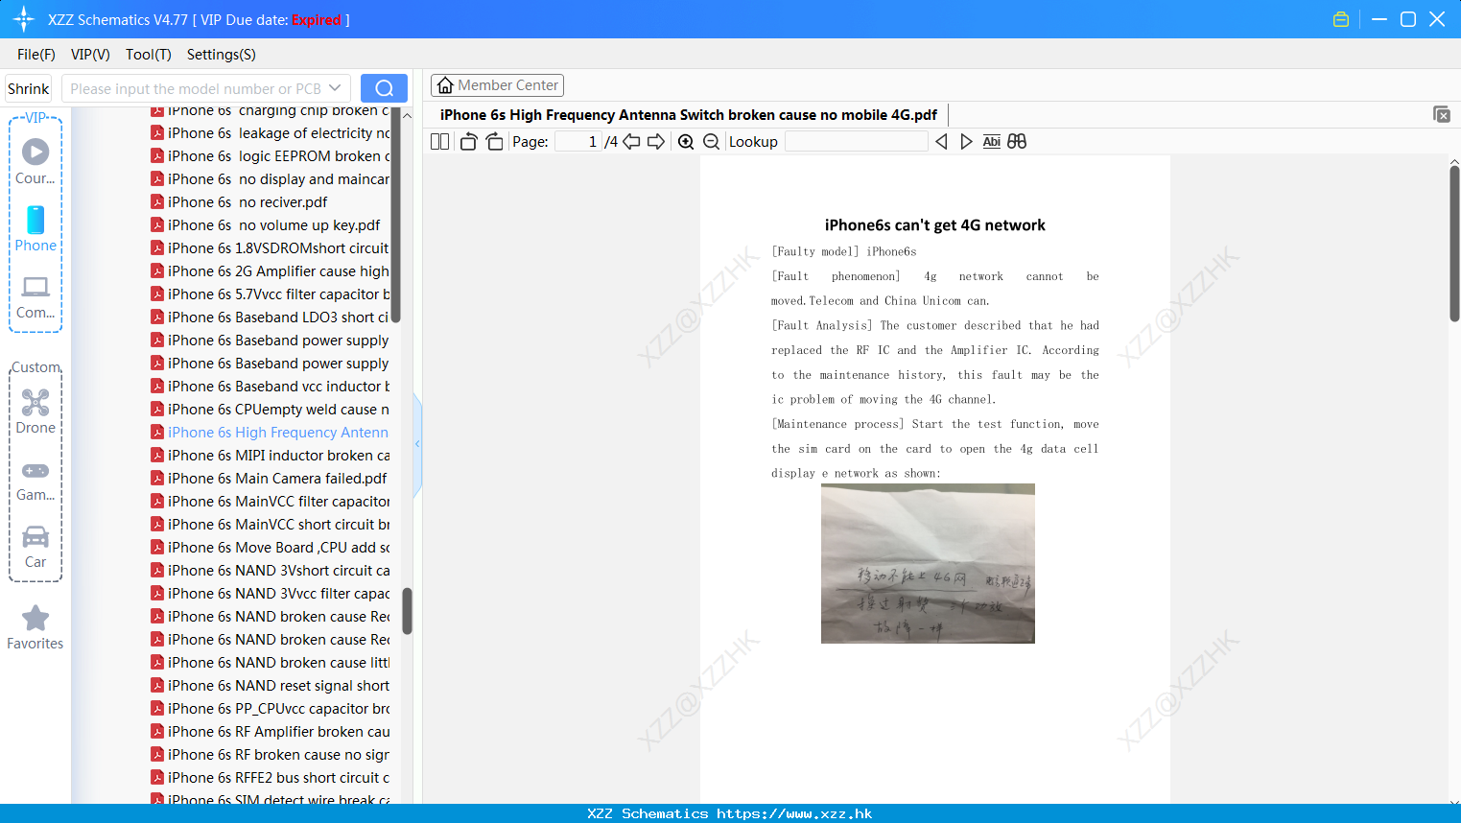
Task: Open the Settings menu
Action: (222, 55)
